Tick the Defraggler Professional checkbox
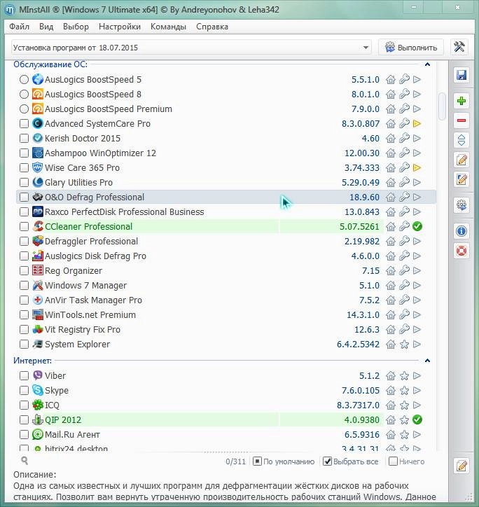 point(24,241)
